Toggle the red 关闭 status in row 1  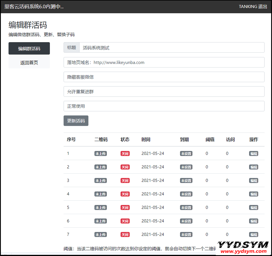(125, 154)
